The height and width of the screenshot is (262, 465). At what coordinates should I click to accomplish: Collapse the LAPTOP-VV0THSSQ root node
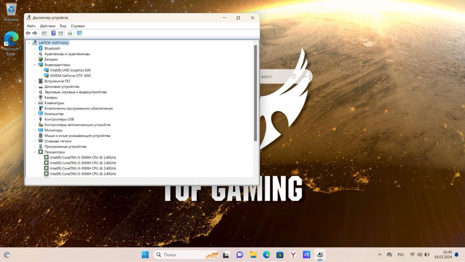(x=29, y=43)
